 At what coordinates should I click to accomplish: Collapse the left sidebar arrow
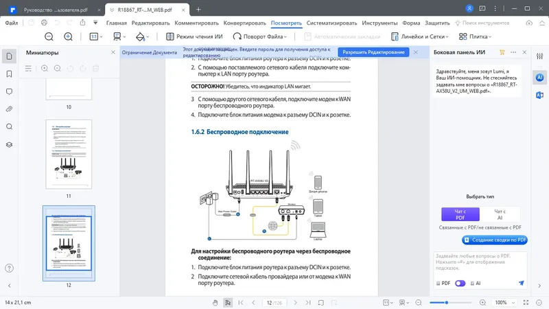coord(10,286)
